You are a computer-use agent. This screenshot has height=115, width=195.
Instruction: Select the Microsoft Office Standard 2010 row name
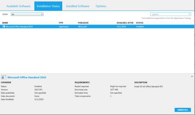[19, 27]
